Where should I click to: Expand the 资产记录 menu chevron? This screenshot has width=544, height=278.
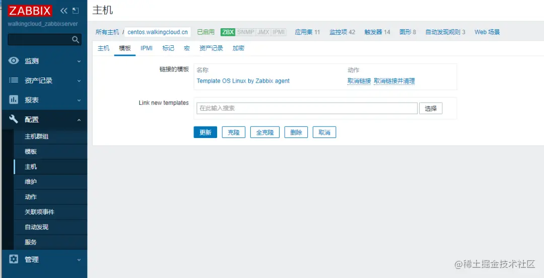(79, 81)
